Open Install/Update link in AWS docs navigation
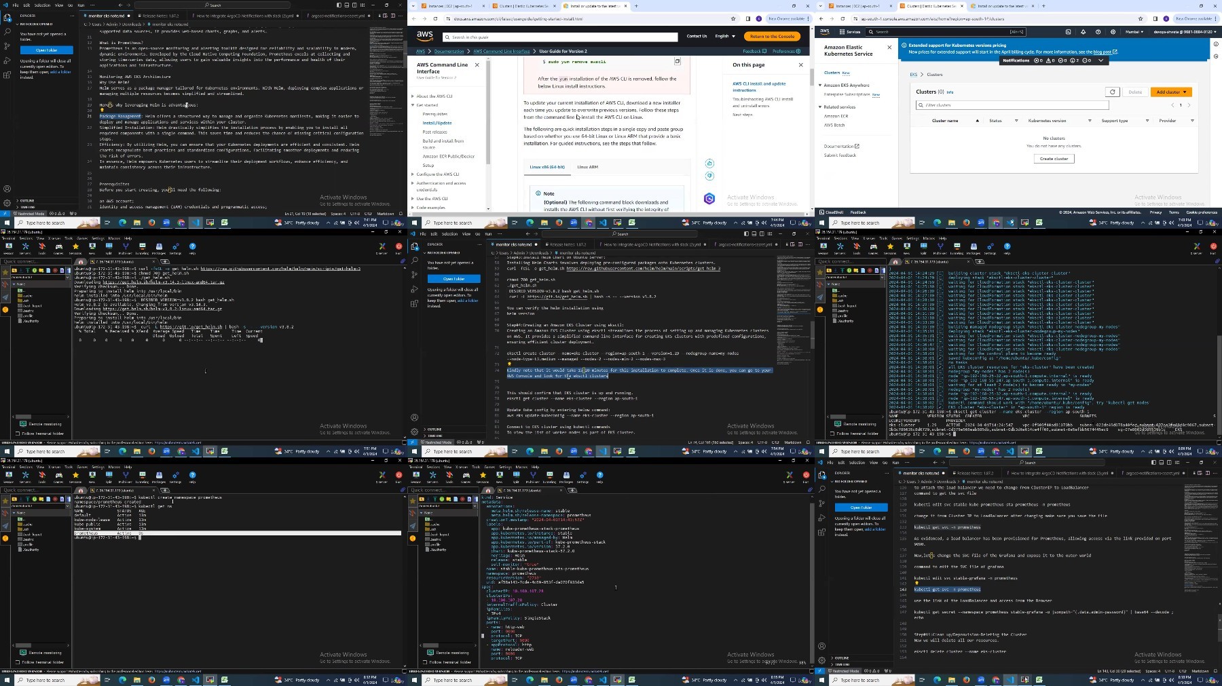The height and width of the screenshot is (686, 1222). pyautogui.click(x=437, y=123)
